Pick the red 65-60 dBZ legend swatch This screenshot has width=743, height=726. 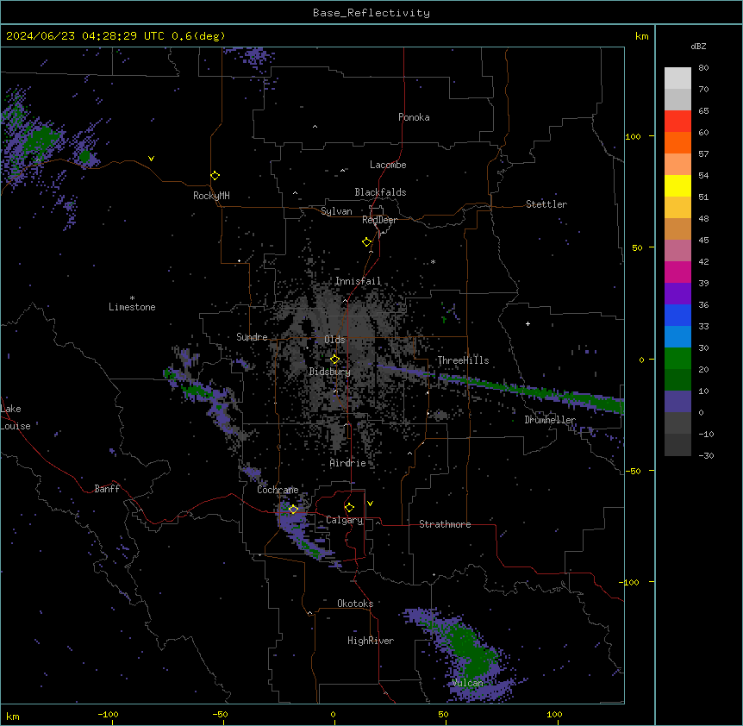click(x=677, y=121)
